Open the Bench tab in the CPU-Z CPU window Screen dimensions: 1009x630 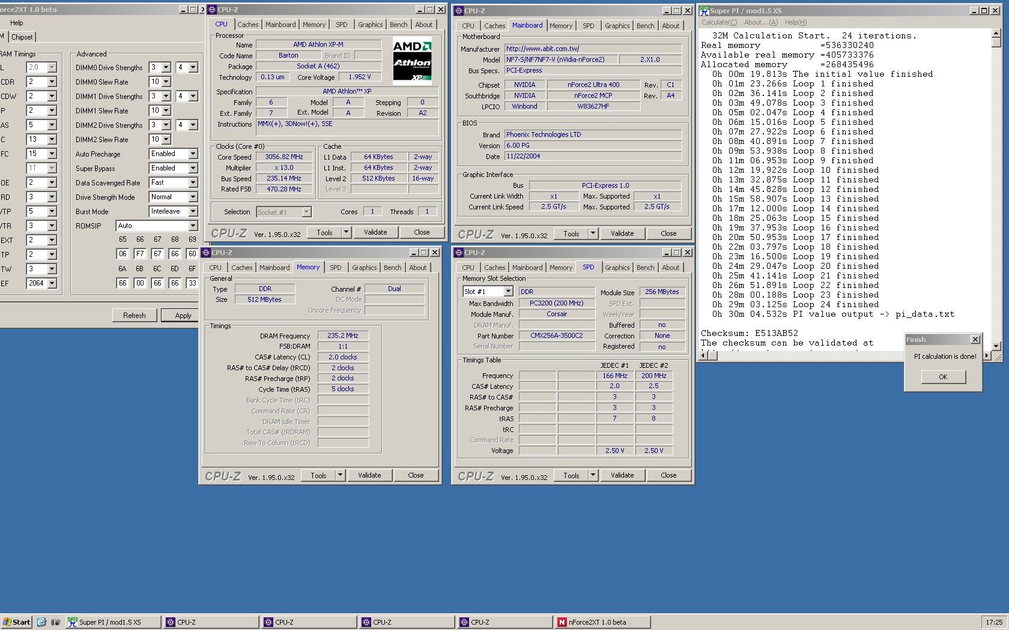click(x=398, y=25)
